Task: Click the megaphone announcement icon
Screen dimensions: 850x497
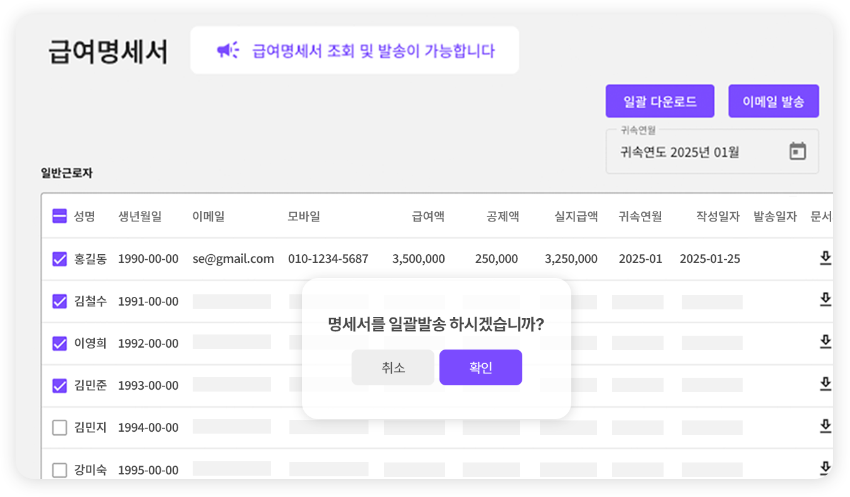Action: [x=228, y=50]
